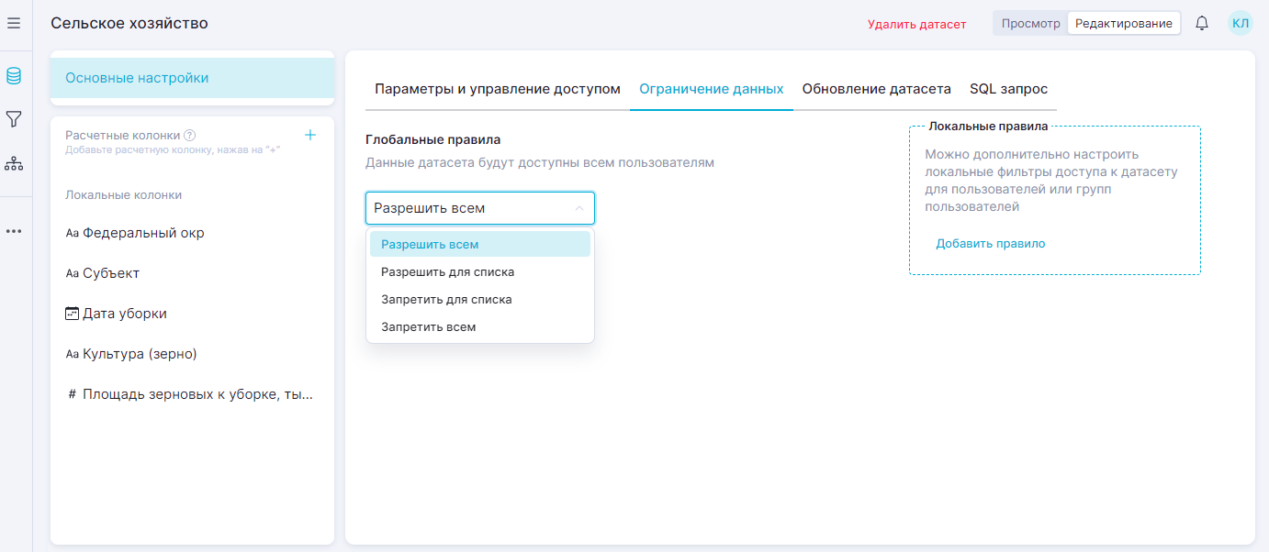The height and width of the screenshot is (552, 1269).
Task: Open the notifications bell icon
Action: [1201, 24]
